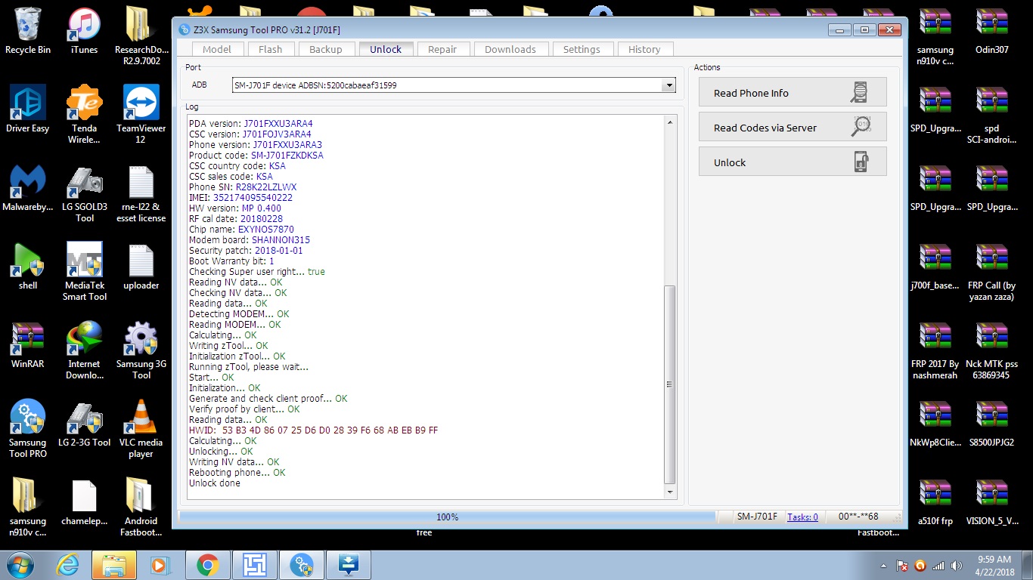
Task: Click the log scrollbar up arrow
Action: 669,122
